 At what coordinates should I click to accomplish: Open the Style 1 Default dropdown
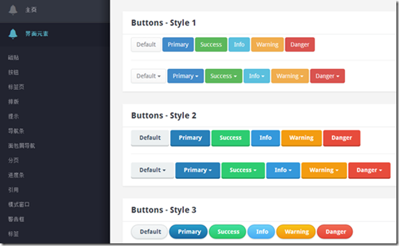tap(149, 76)
